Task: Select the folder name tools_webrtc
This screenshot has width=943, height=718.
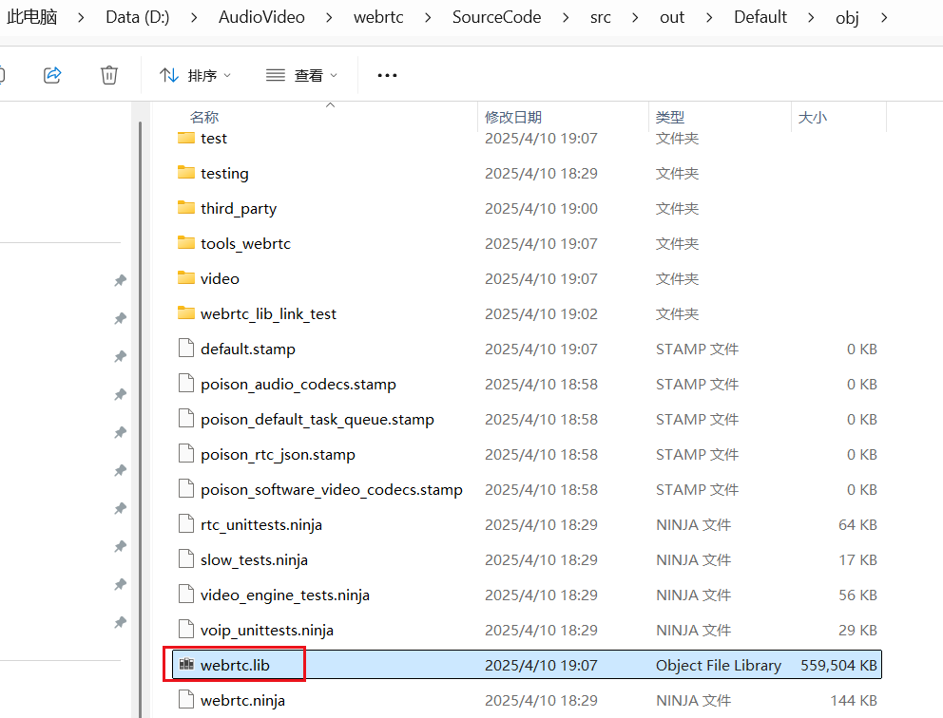Action: click(x=245, y=243)
